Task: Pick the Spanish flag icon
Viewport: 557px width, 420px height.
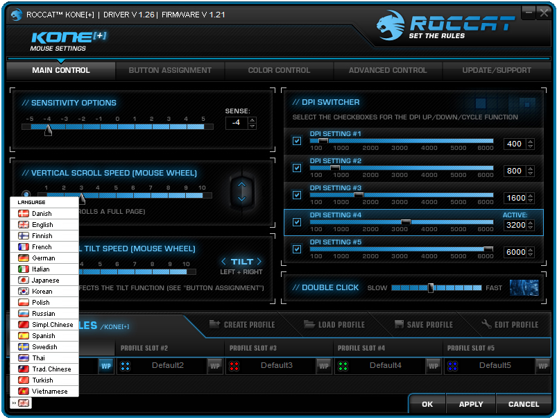Action: pyautogui.click(x=24, y=336)
